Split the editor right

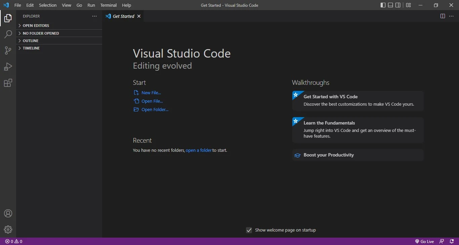click(x=443, y=16)
